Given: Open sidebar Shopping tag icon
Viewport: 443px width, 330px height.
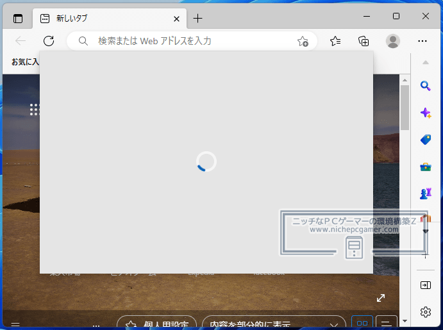Looking at the screenshot, I should [x=426, y=140].
